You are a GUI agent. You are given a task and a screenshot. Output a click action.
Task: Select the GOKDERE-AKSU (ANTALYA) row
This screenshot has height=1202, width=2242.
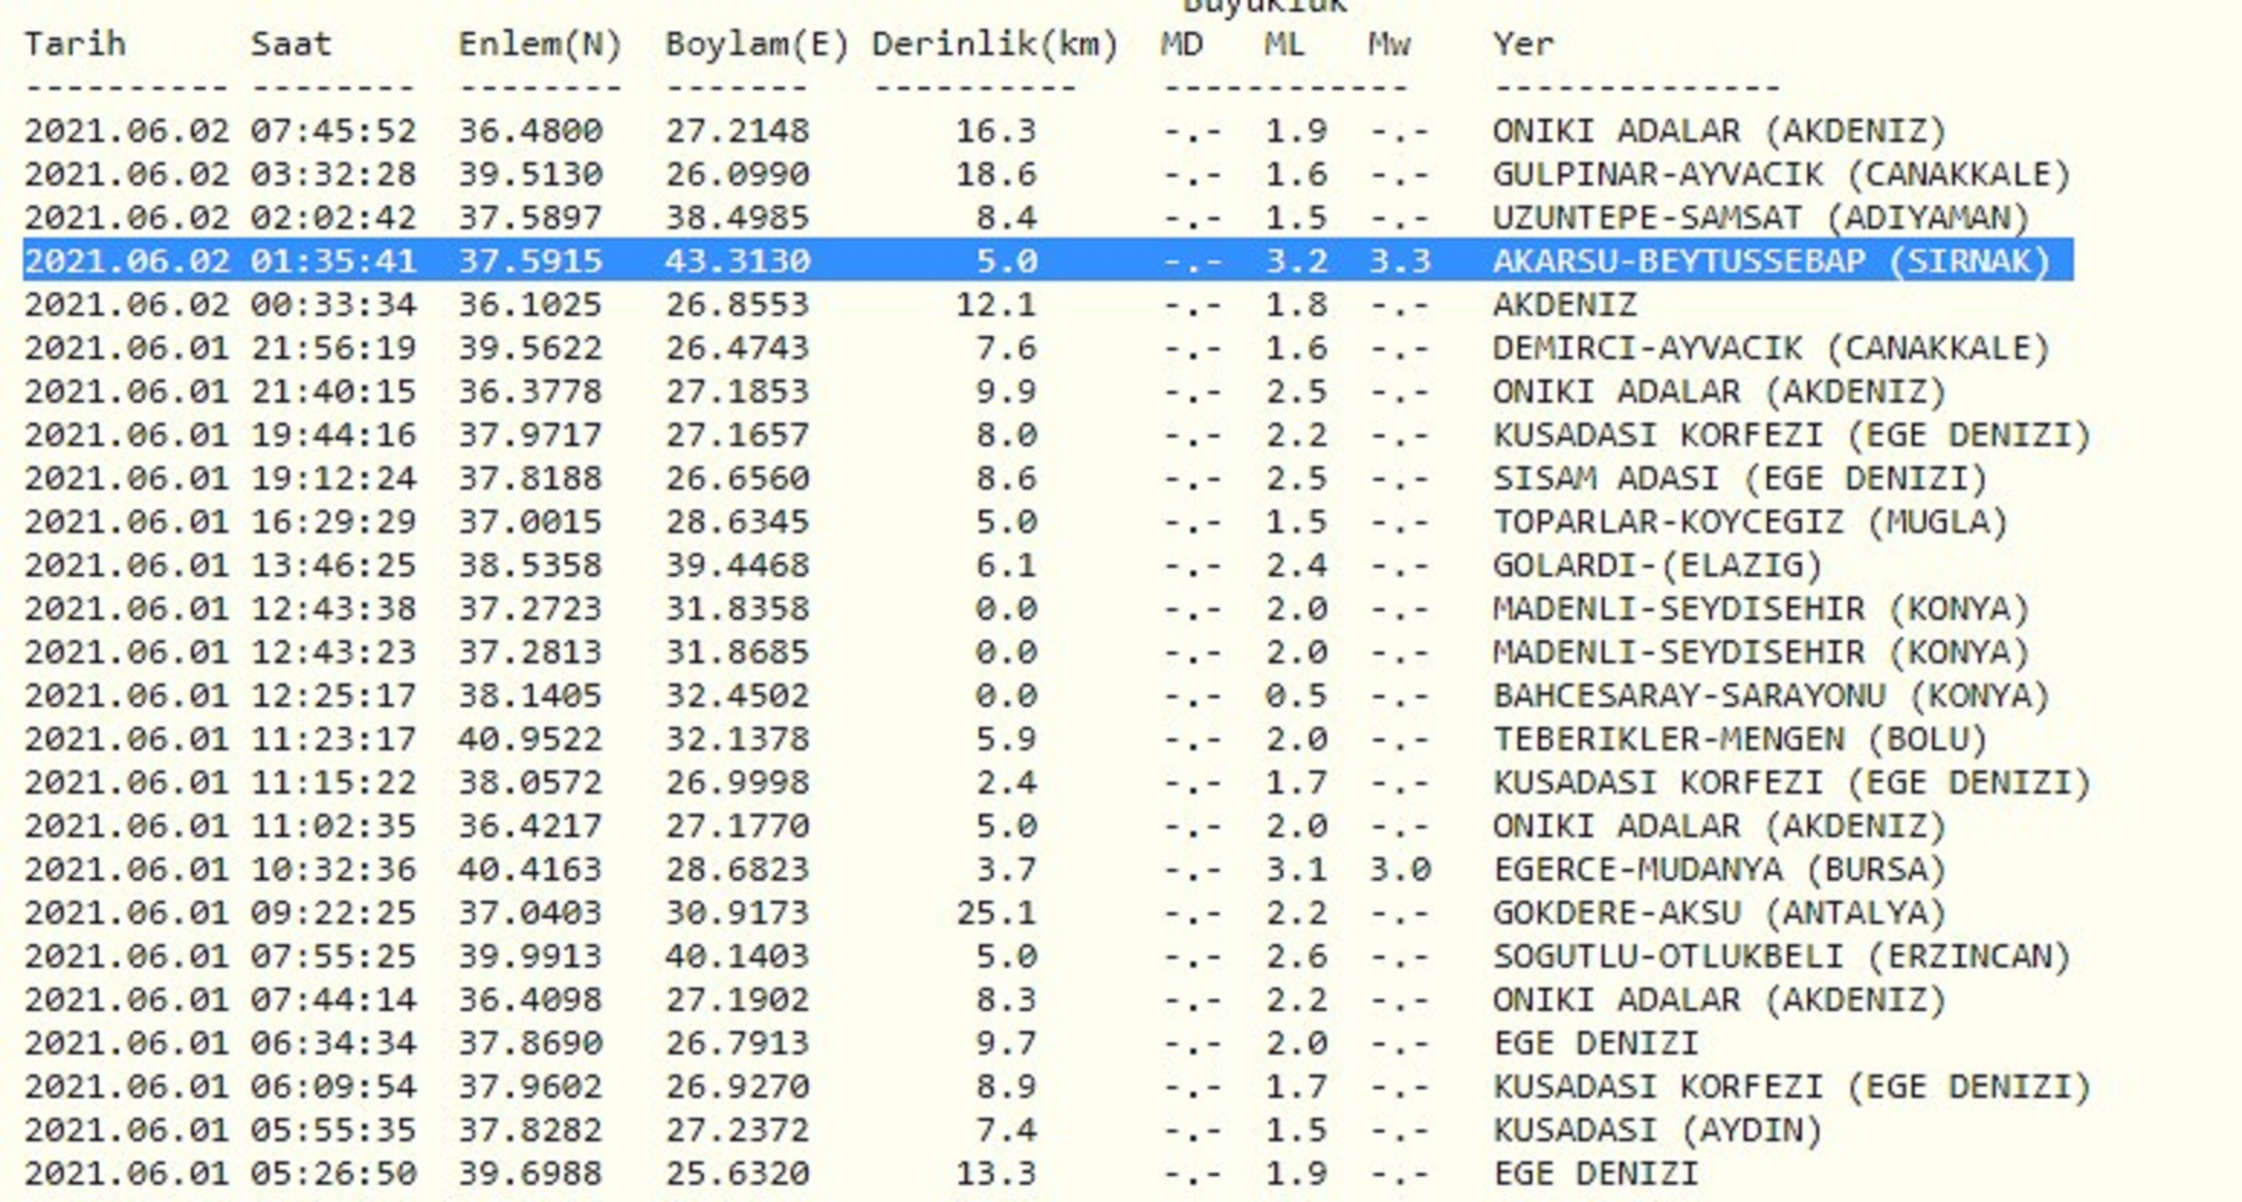click(1719, 912)
